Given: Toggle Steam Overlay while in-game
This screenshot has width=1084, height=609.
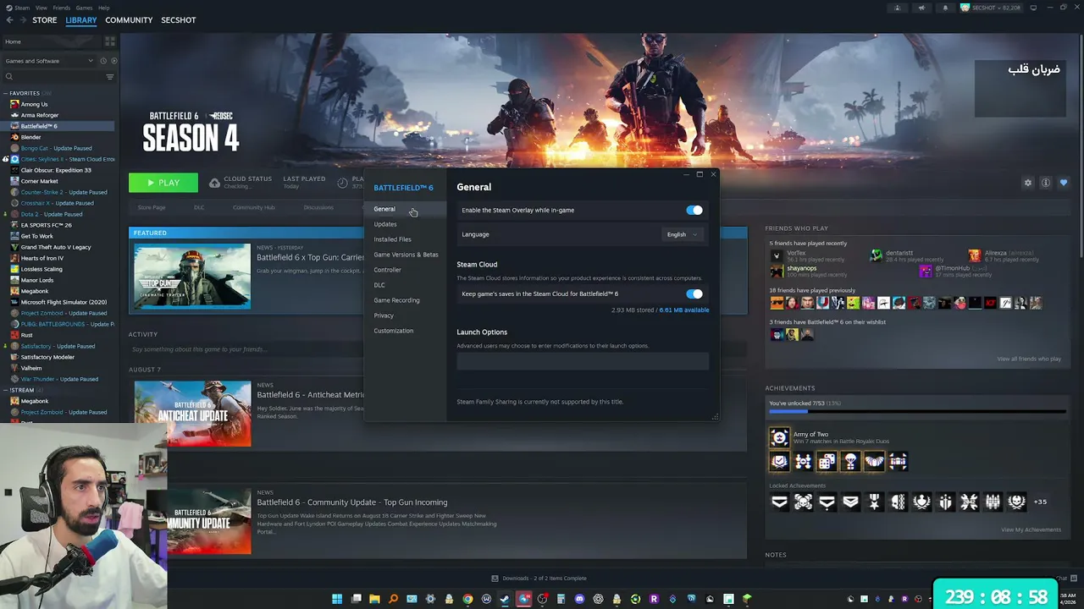Looking at the screenshot, I should [694, 210].
